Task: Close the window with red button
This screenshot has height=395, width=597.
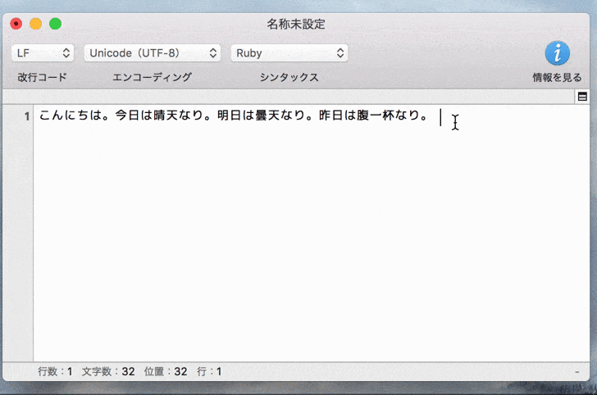Action: tap(16, 24)
